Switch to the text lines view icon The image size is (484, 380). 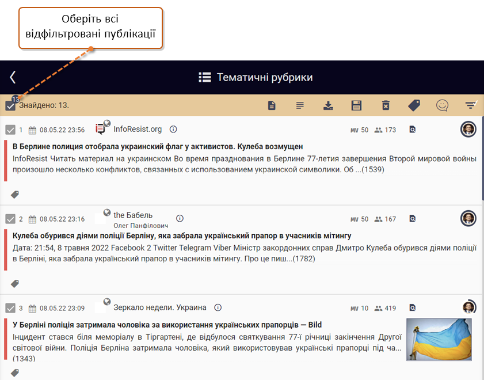tap(300, 105)
